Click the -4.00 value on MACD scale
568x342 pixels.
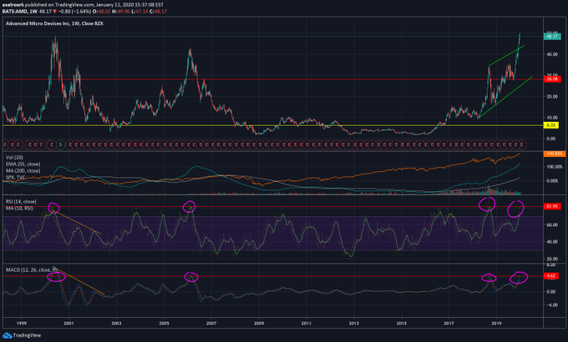pyautogui.click(x=552, y=305)
